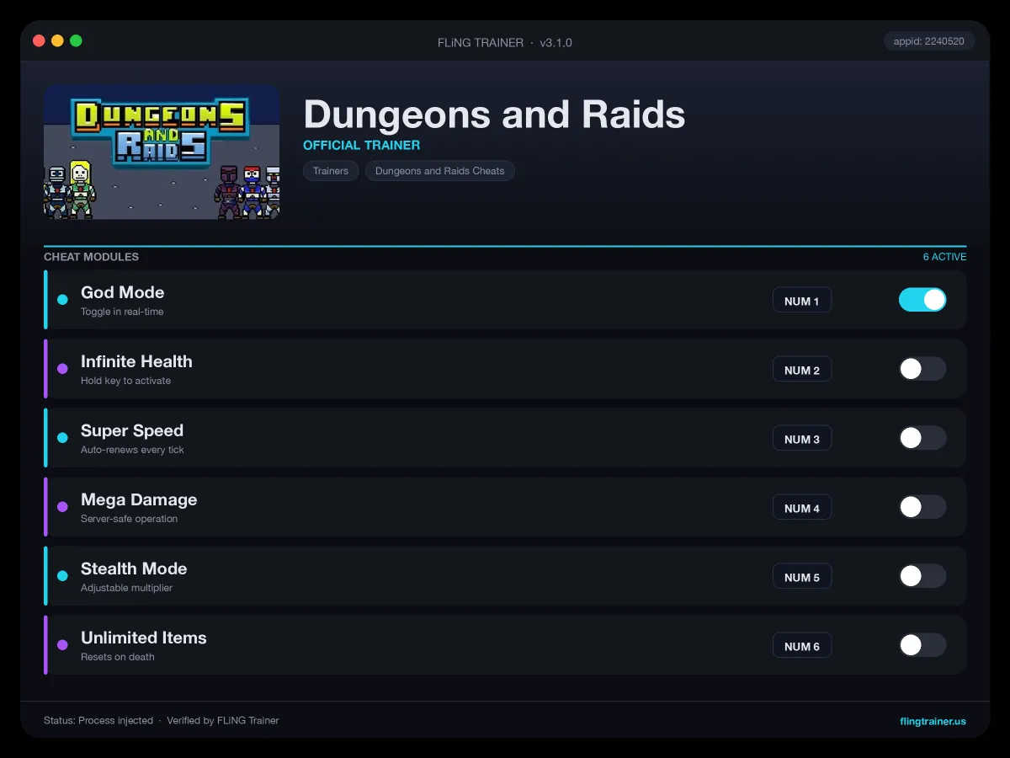Enable the Infinite Health toggle

(x=922, y=369)
